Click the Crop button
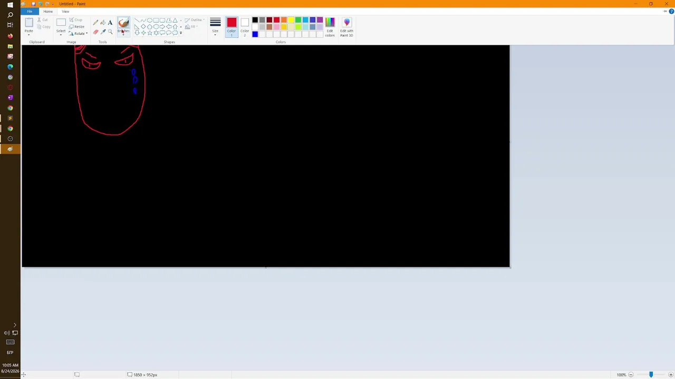This screenshot has width=675, height=379. tap(75, 19)
